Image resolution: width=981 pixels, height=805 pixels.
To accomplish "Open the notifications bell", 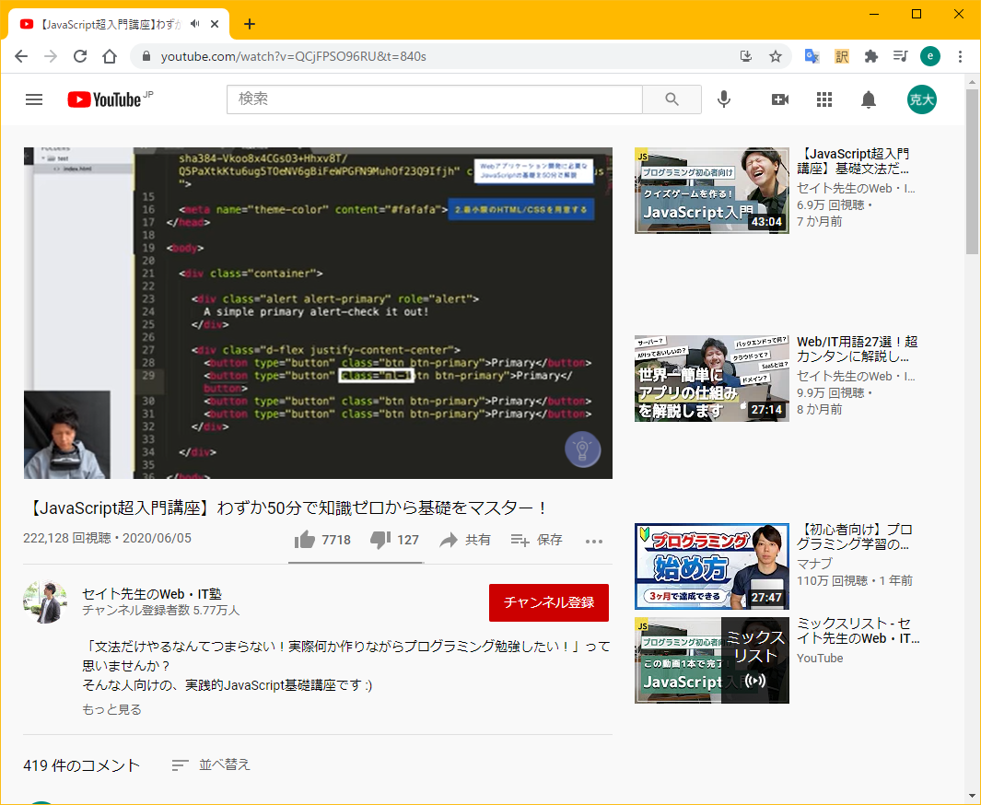I will tap(869, 99).
